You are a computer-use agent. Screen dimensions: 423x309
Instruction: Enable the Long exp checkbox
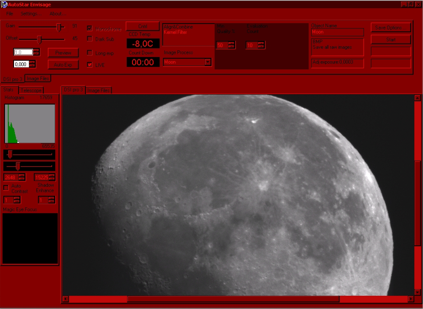click(90, 53)
